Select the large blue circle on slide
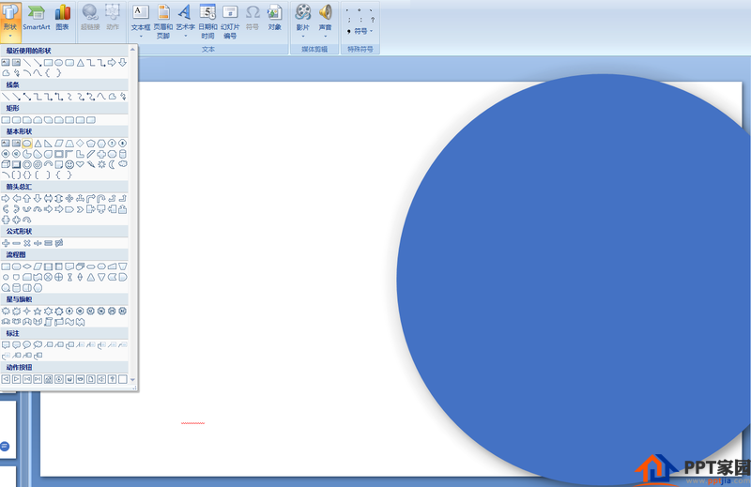The height and width of the screenshot is (487, 751). click(575, 281)
